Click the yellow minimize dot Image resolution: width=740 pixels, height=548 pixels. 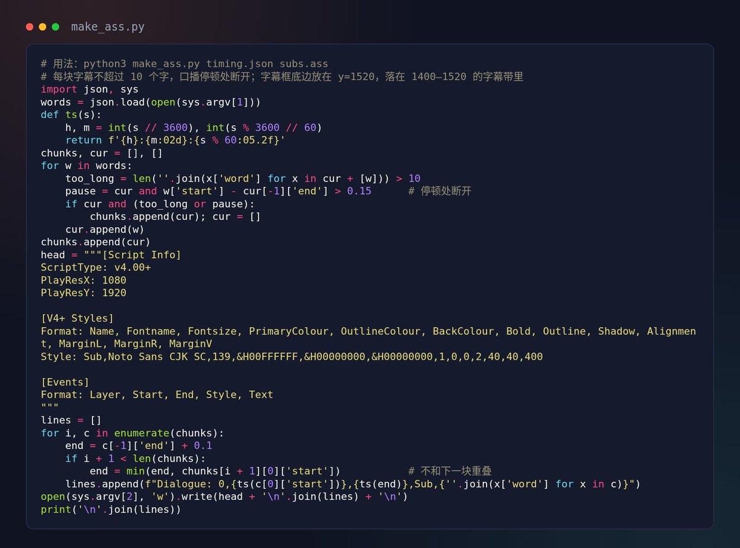[x=43, y=27]
